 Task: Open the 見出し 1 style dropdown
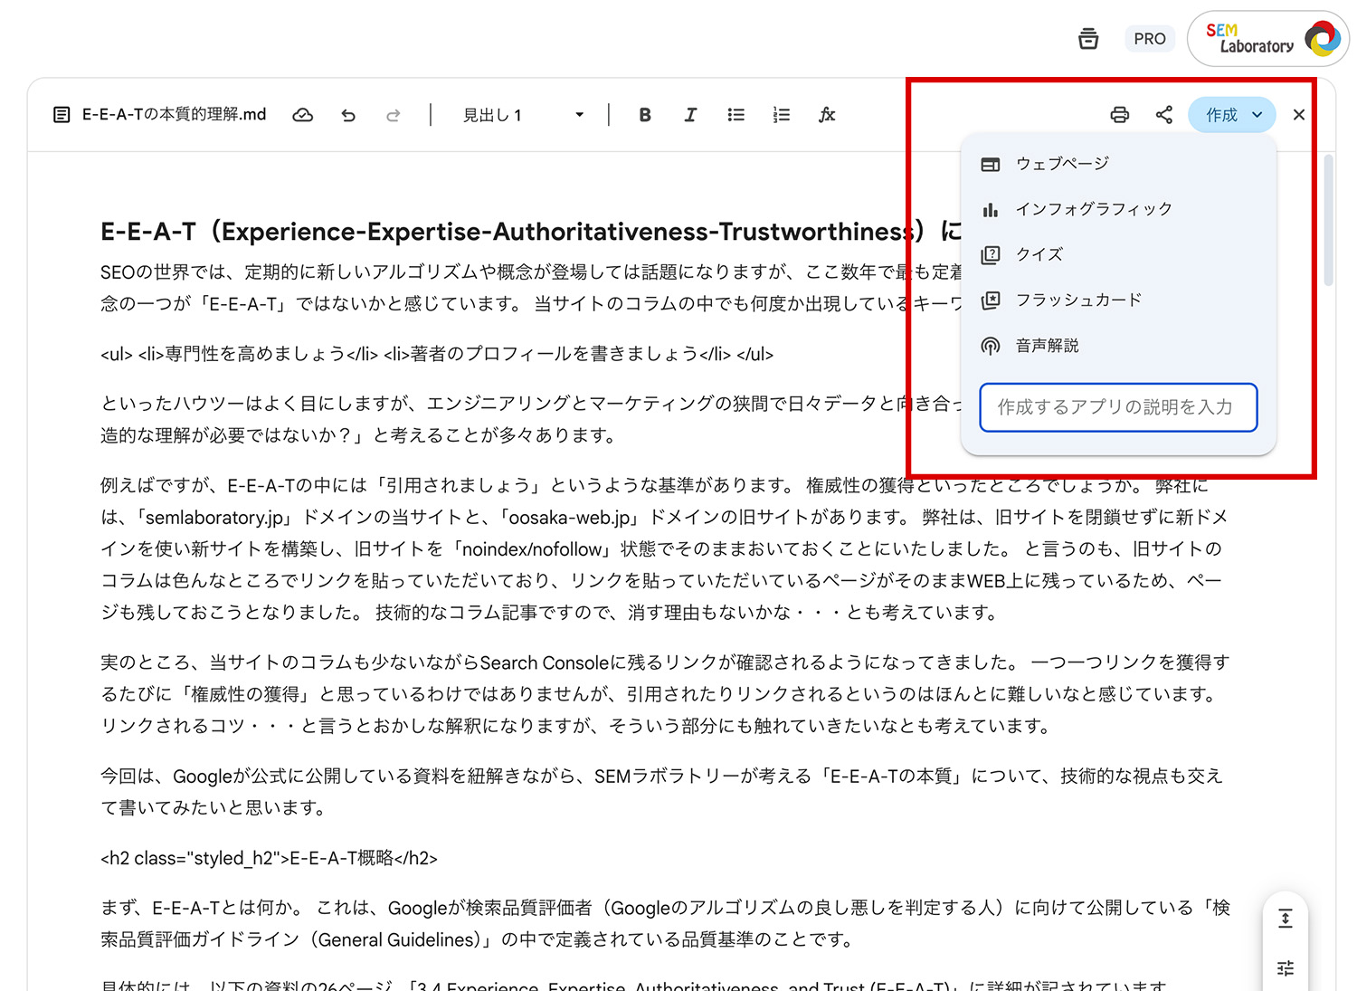coord(523,115)
